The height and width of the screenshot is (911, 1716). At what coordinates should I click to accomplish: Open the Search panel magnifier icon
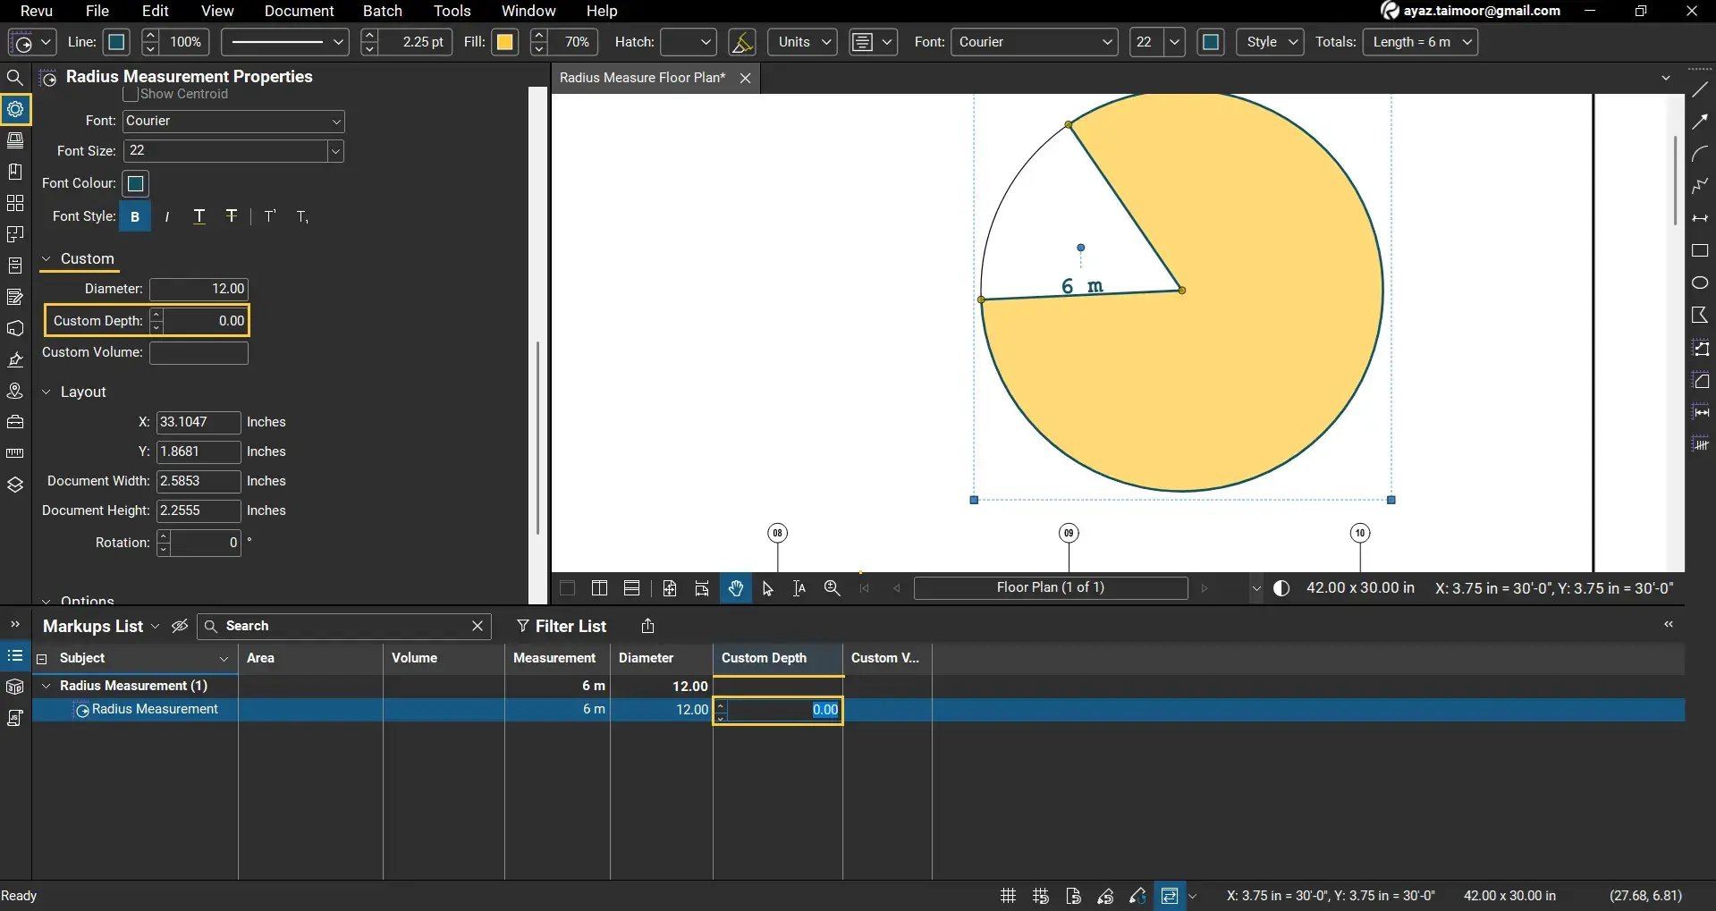point(15,78)
